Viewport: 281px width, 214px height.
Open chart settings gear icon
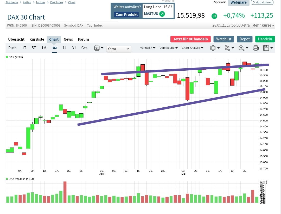tap(213, 48)
